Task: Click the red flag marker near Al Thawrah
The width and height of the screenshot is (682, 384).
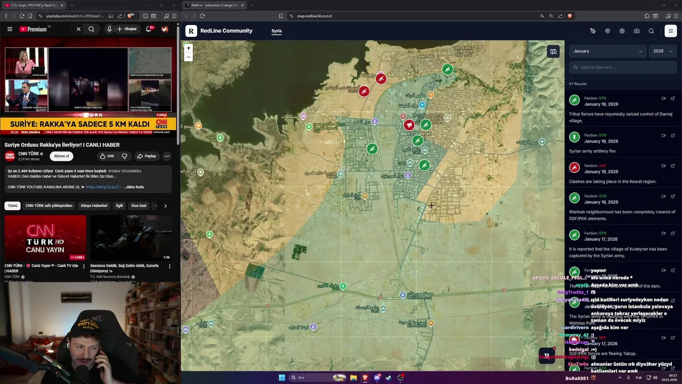Action: click(x=409, y=125)
